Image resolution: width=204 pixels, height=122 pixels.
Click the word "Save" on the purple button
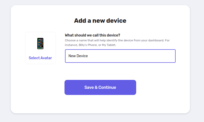(x=89, y=87)
